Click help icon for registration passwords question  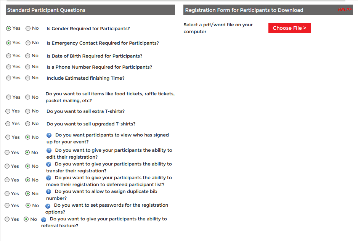pyautogui.click(x=48, y=206)
